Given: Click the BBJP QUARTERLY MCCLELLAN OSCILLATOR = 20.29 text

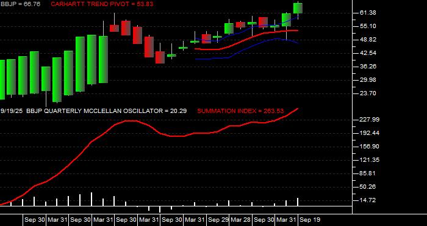Looking at the screenshot, I should pyautogui.click(x=107, y=111).
